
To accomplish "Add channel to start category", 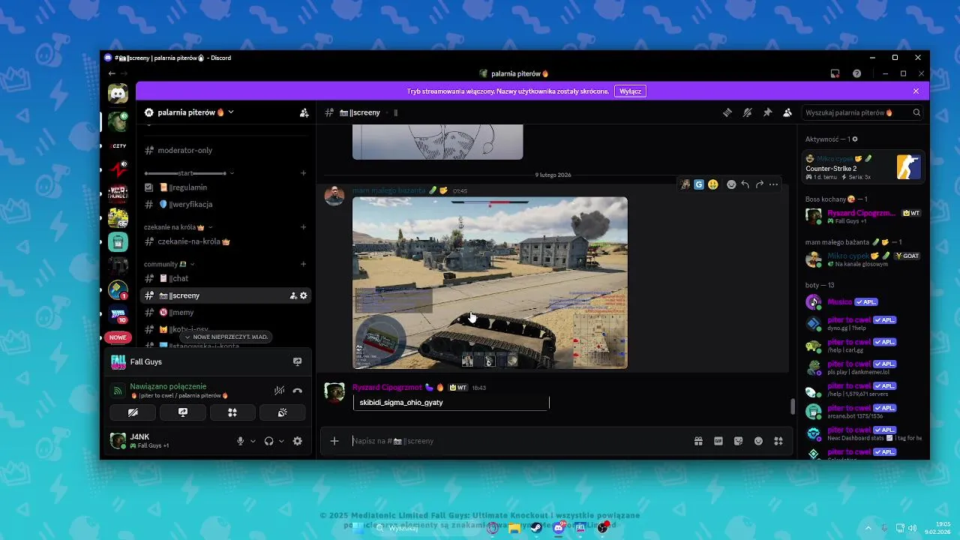I will click(x=304, y=173).
